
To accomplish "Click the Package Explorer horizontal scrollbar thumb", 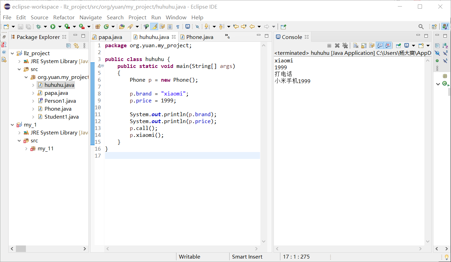I will (21, 249).
